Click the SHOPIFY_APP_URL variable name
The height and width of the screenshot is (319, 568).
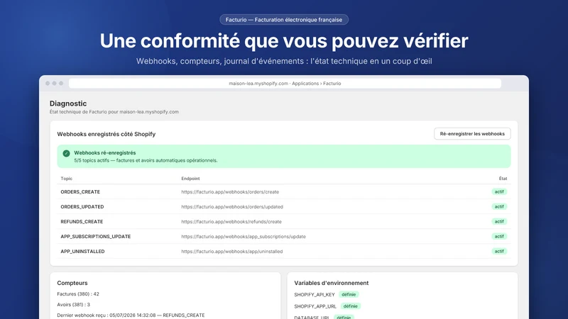pos(315,306)
